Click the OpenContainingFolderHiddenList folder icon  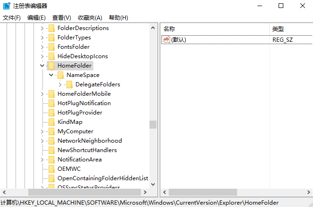click(x=51, y=178)
